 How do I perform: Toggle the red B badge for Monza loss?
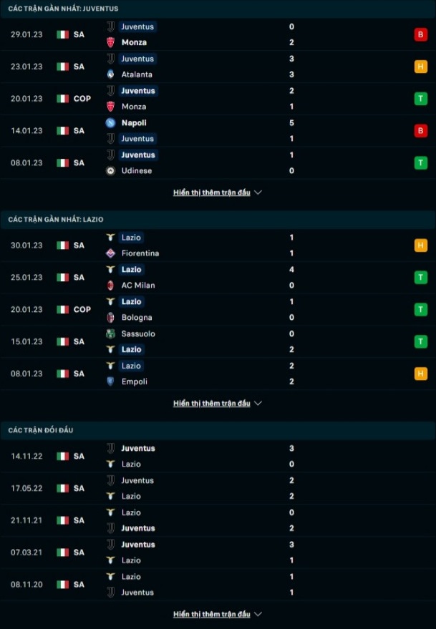click(421, 34)
